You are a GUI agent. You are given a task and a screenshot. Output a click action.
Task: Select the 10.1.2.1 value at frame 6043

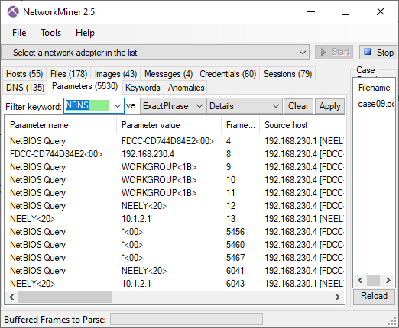136,284
